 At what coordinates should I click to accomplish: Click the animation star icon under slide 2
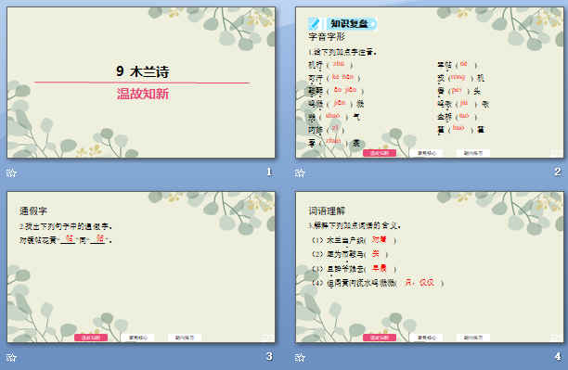click(300, 172)
